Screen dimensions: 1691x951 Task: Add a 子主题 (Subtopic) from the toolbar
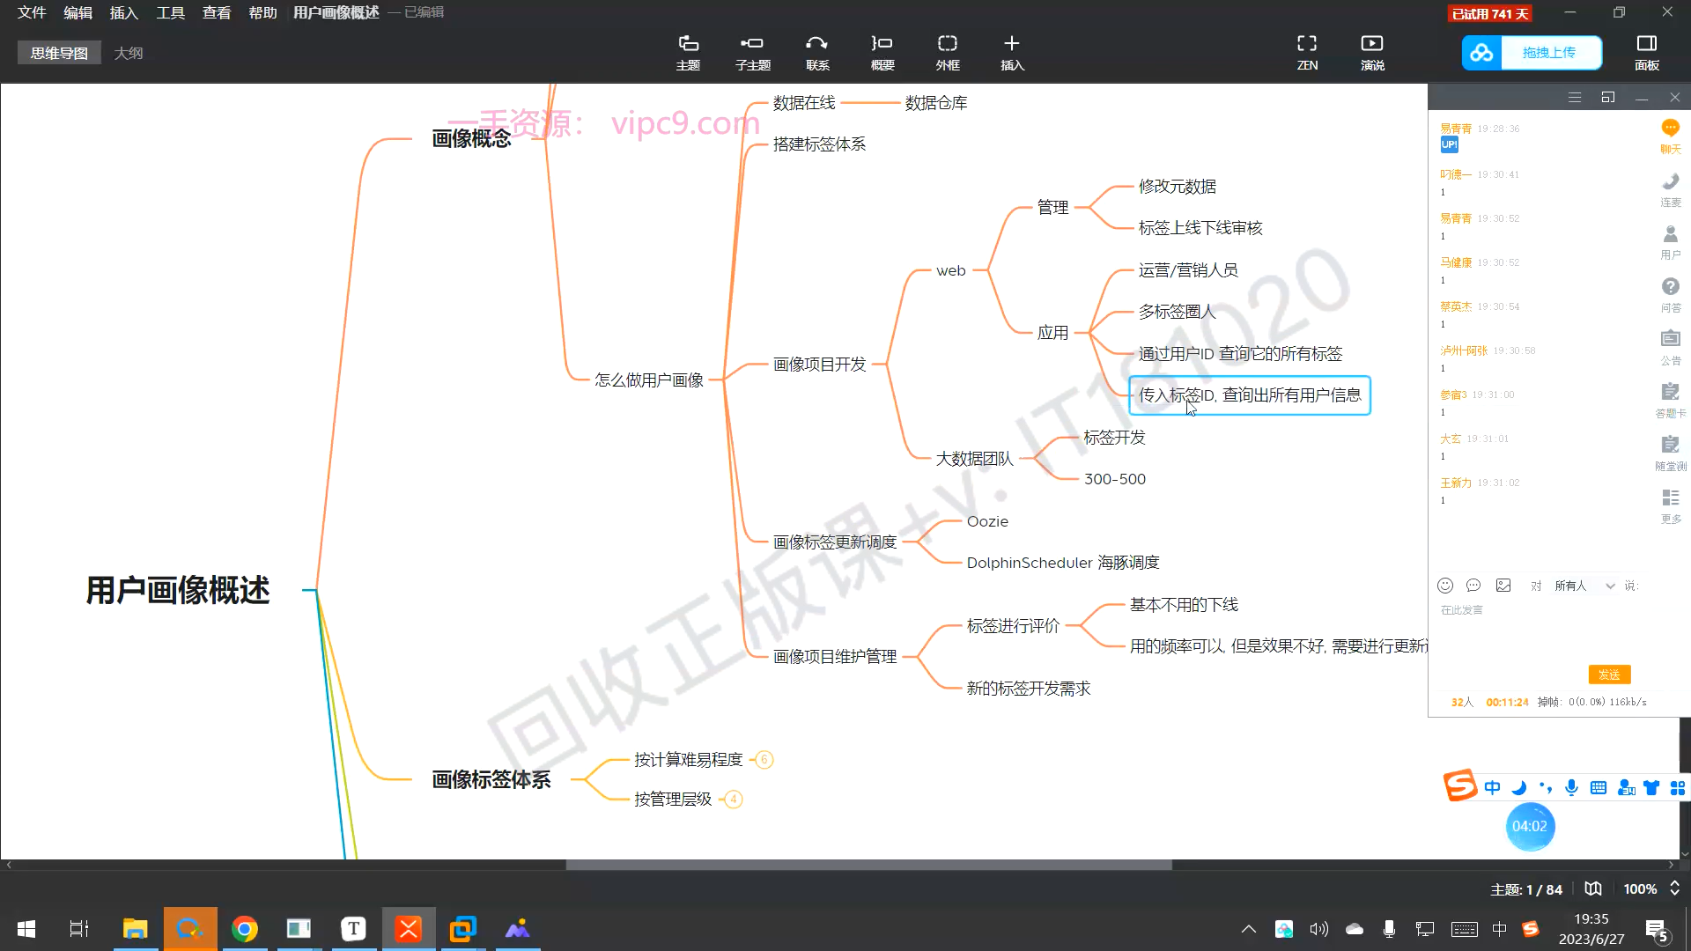pos(752,52)
